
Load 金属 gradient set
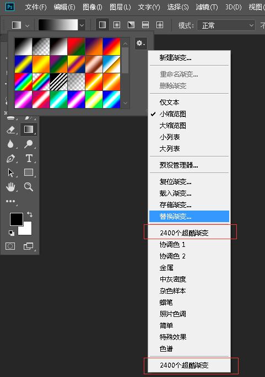point(189,267)
